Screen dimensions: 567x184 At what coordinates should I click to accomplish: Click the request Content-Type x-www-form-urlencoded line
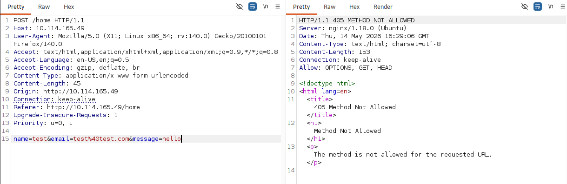[x=101, y=76]
